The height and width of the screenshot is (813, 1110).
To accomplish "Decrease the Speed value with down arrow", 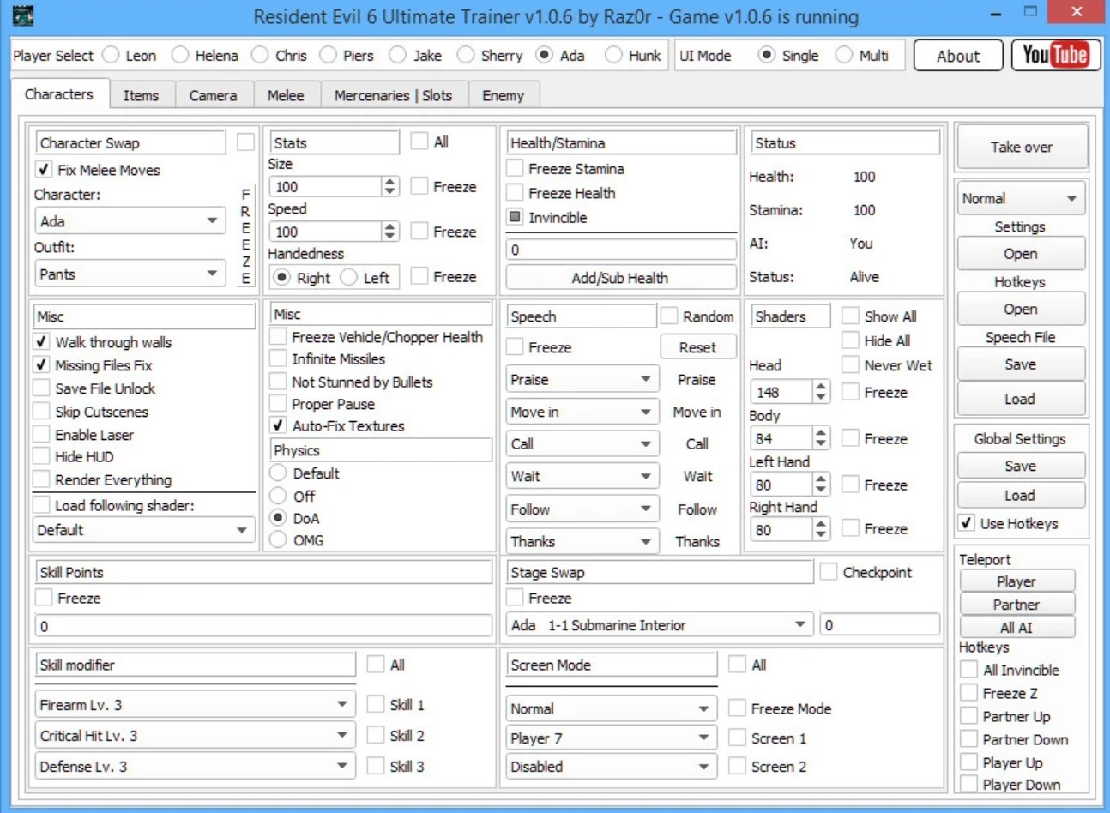I will click(x=390, y=236).
